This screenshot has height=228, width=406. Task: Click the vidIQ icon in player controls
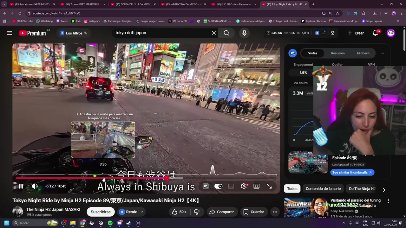pyautogui.click(x=206, y=186)
